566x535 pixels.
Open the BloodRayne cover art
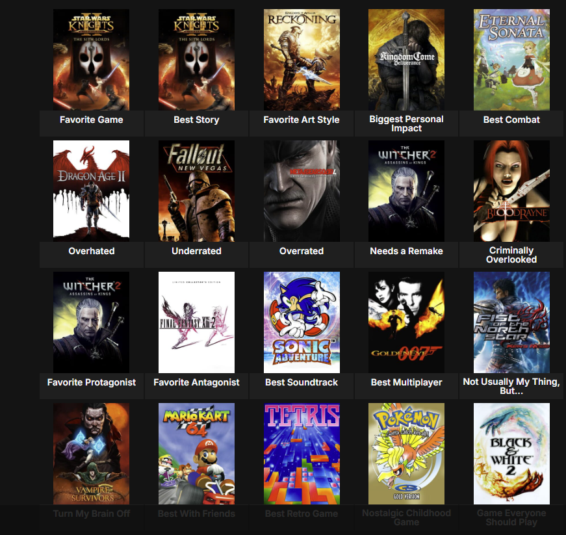coord(511,191)
